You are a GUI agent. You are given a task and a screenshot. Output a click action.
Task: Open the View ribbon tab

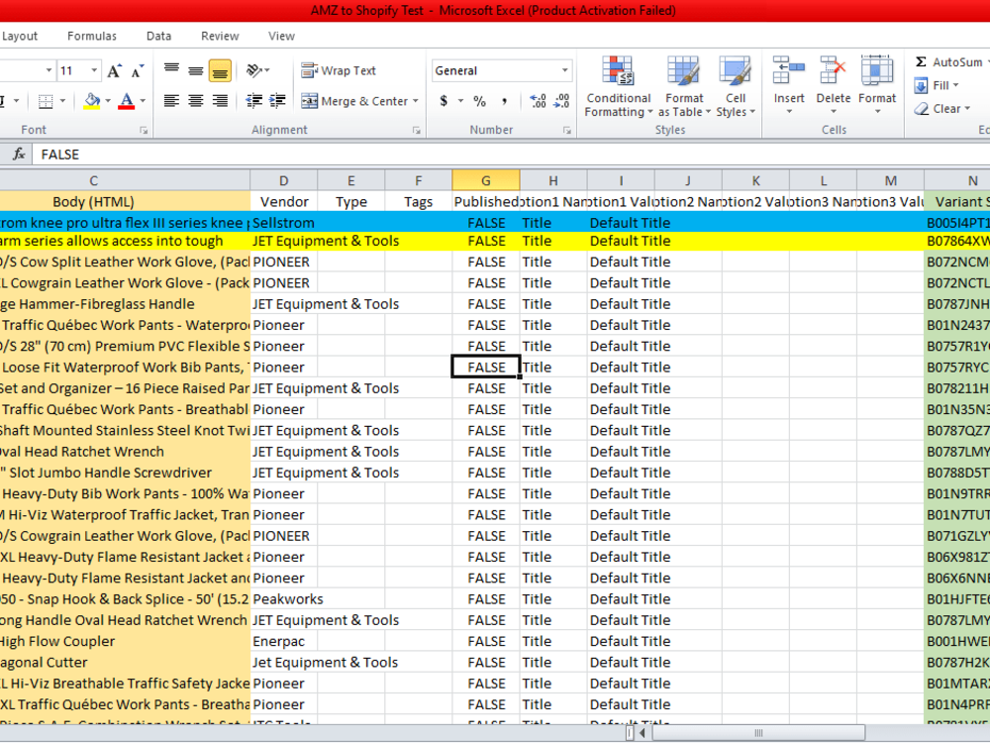281,36
